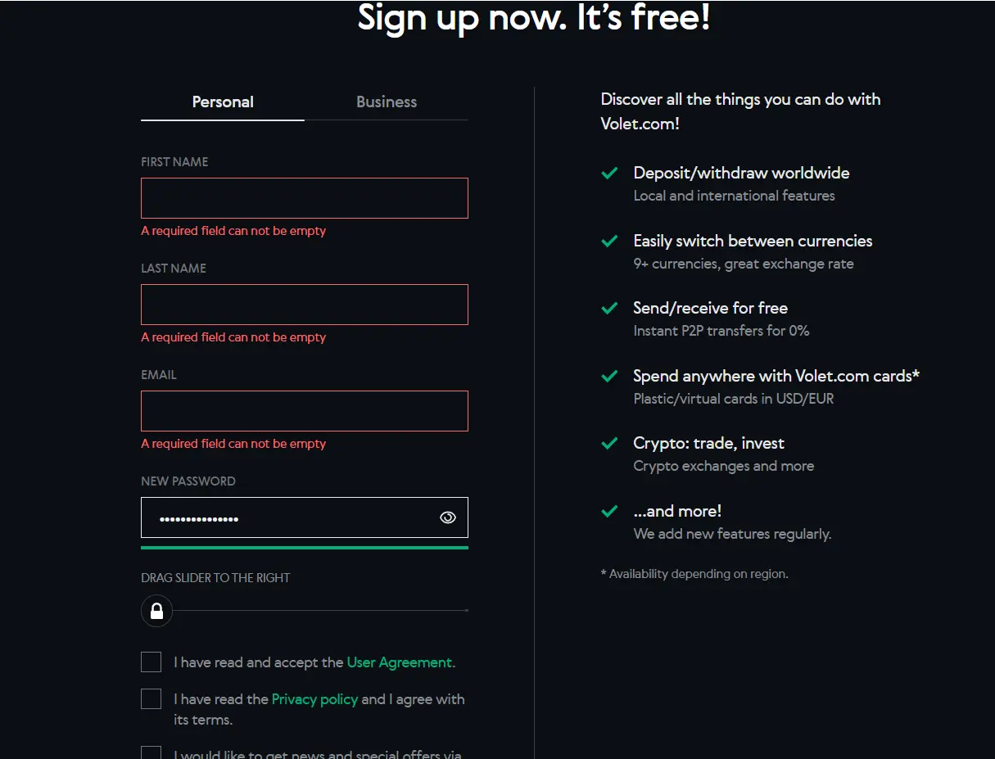
Task: Tick the news and special offers checkbox
Action: pos(151,752)
